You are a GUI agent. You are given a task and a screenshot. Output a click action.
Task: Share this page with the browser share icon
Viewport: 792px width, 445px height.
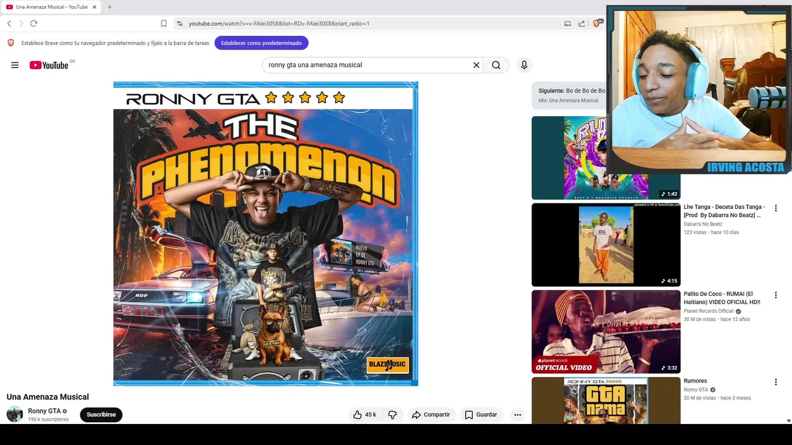[x=582, y=23]
